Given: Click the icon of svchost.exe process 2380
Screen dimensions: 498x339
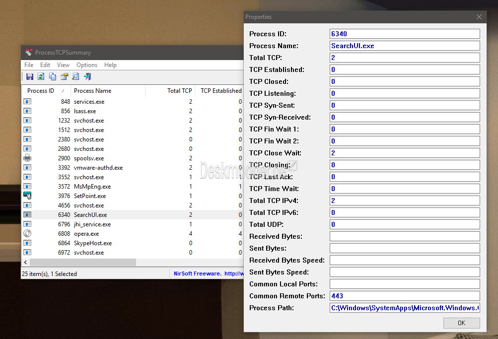Looking at the screenshot, I should tap(27, 139).
